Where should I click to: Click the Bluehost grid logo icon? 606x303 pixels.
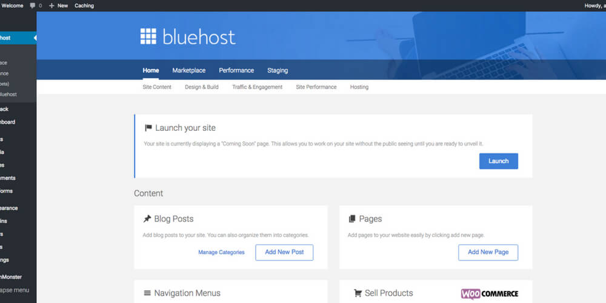tap(148, 37)
